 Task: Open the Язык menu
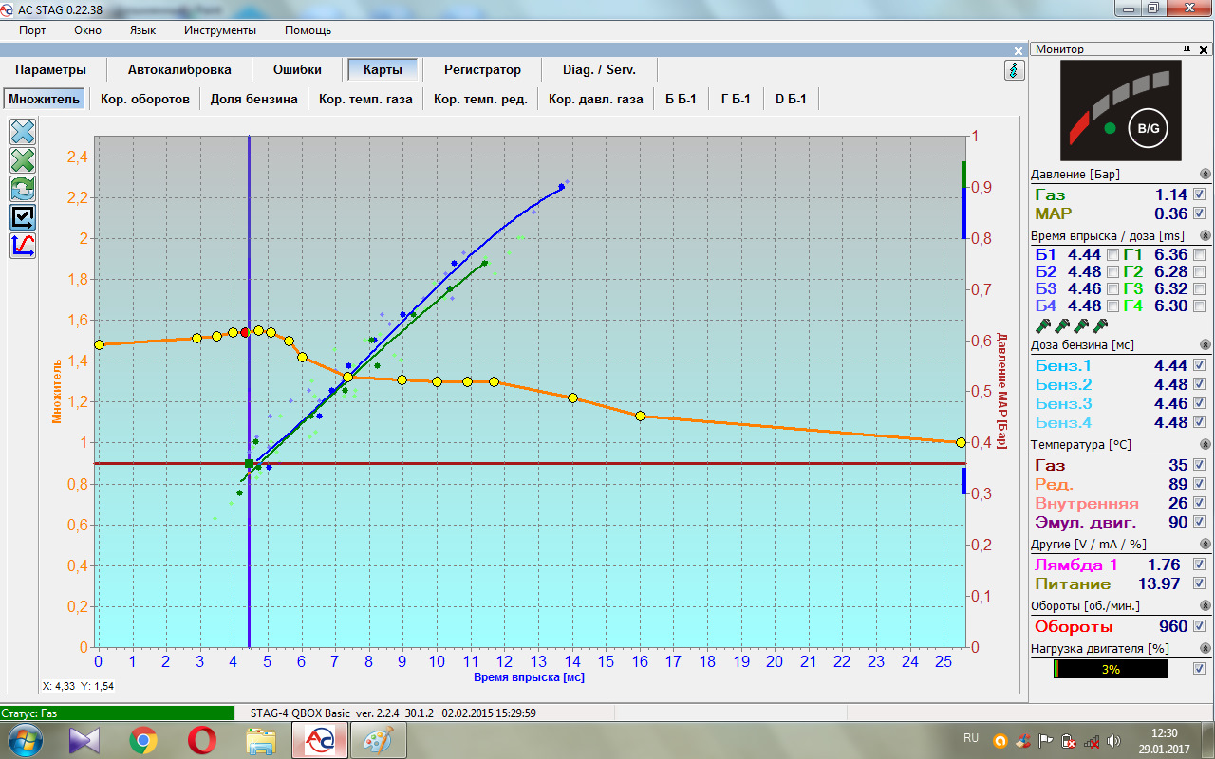(x=142, y=30)
